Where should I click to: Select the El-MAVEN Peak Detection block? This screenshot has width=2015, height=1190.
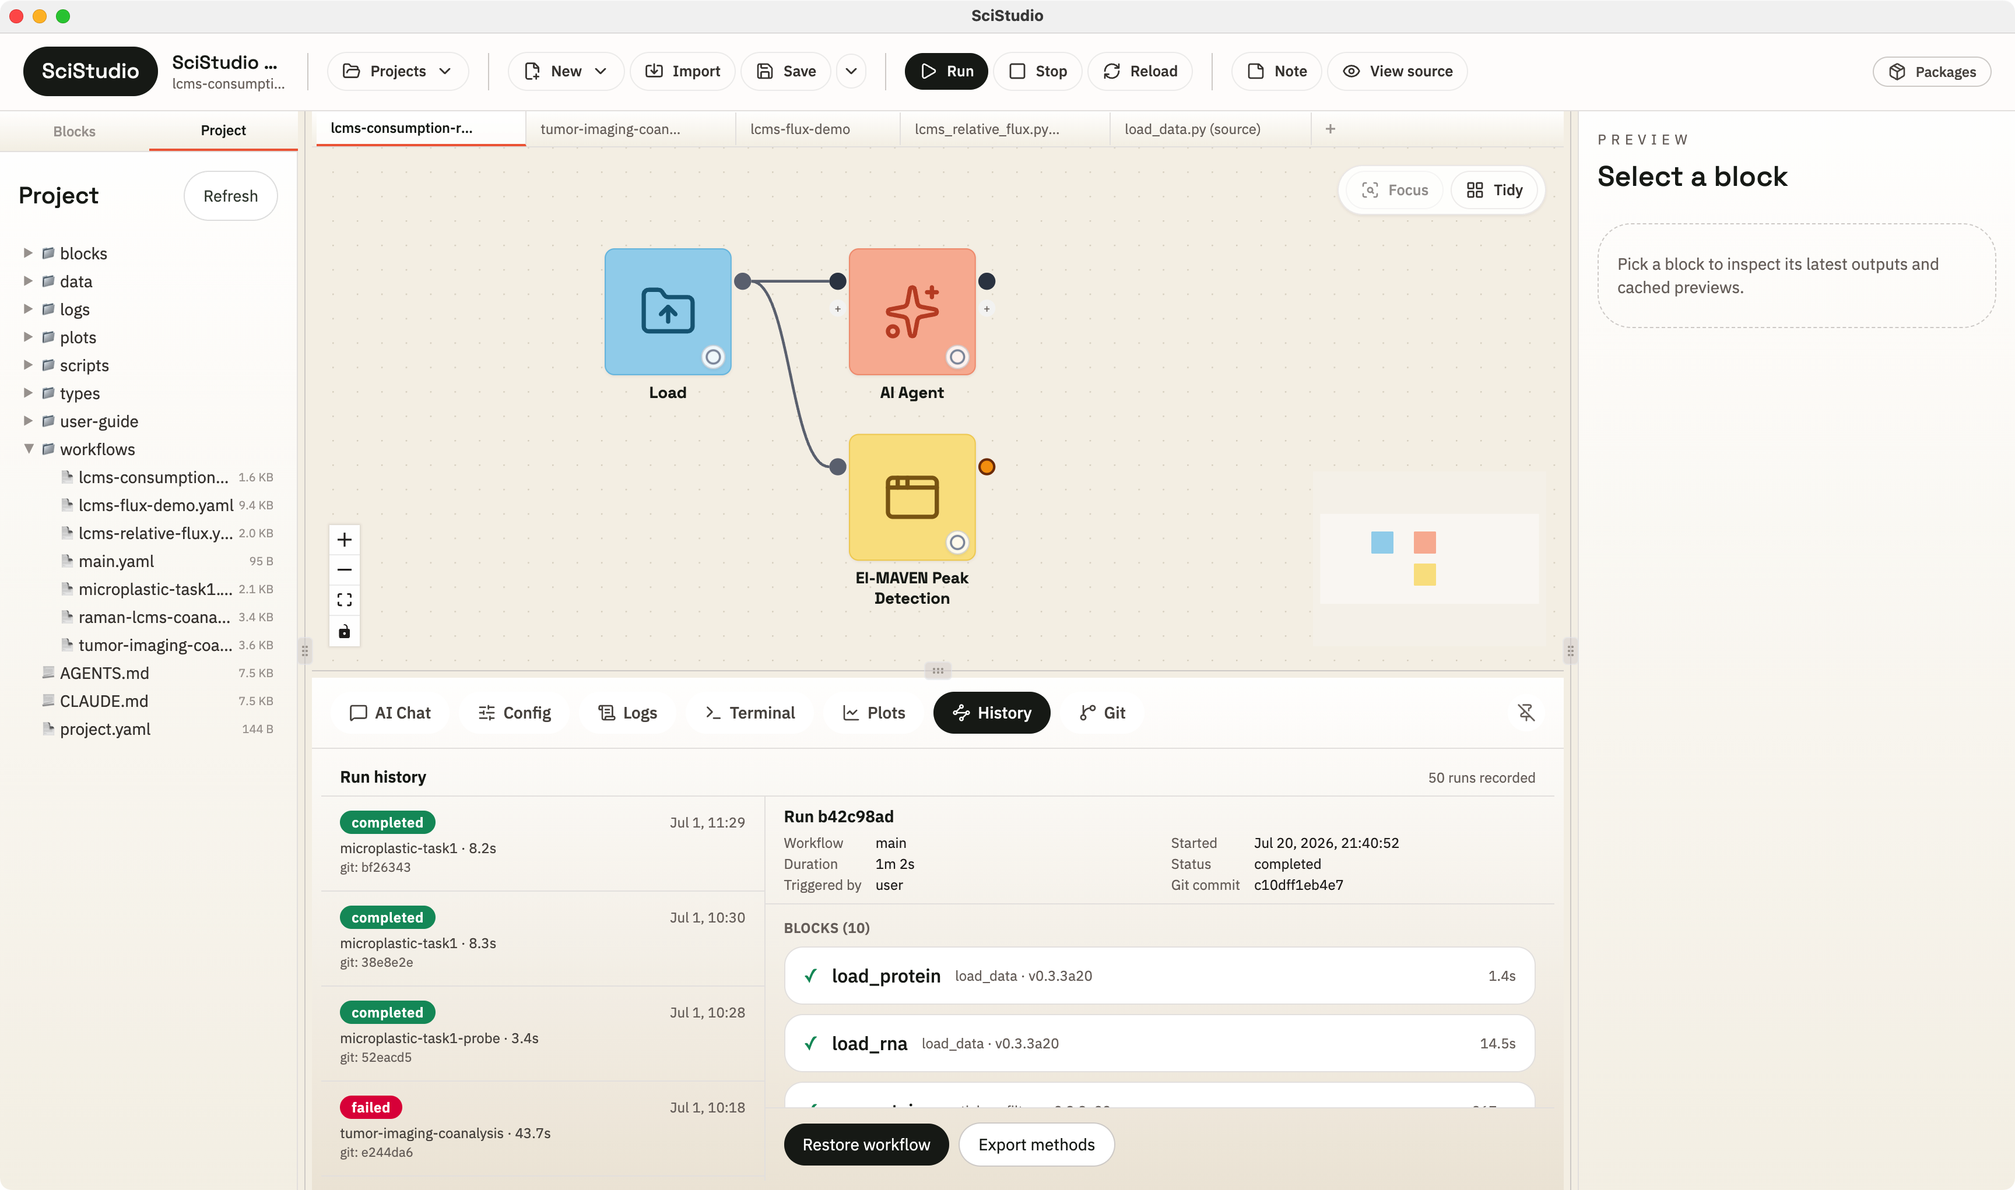pyautogui.click(x=912, y=497)
